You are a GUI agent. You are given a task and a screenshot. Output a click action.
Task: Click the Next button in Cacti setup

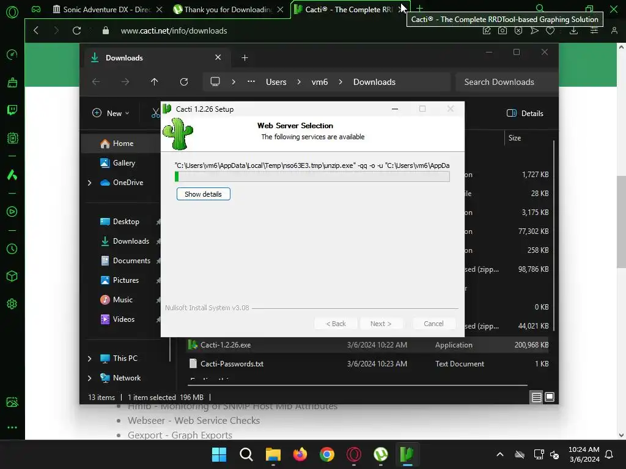(381, 324)
